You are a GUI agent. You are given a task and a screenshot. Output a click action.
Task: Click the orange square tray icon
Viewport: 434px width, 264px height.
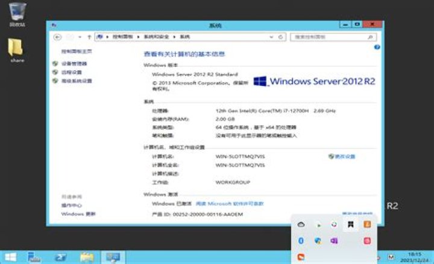pyautogui.click(x=367, y=224)
